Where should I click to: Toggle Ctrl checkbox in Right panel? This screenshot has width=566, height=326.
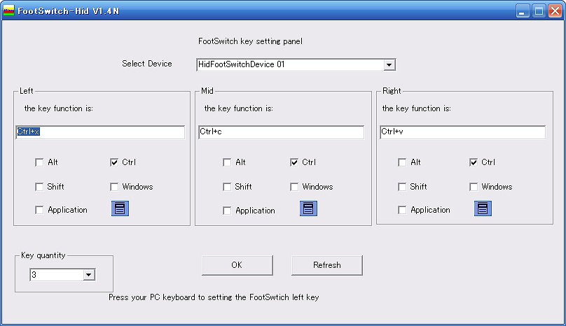(474, 162)
